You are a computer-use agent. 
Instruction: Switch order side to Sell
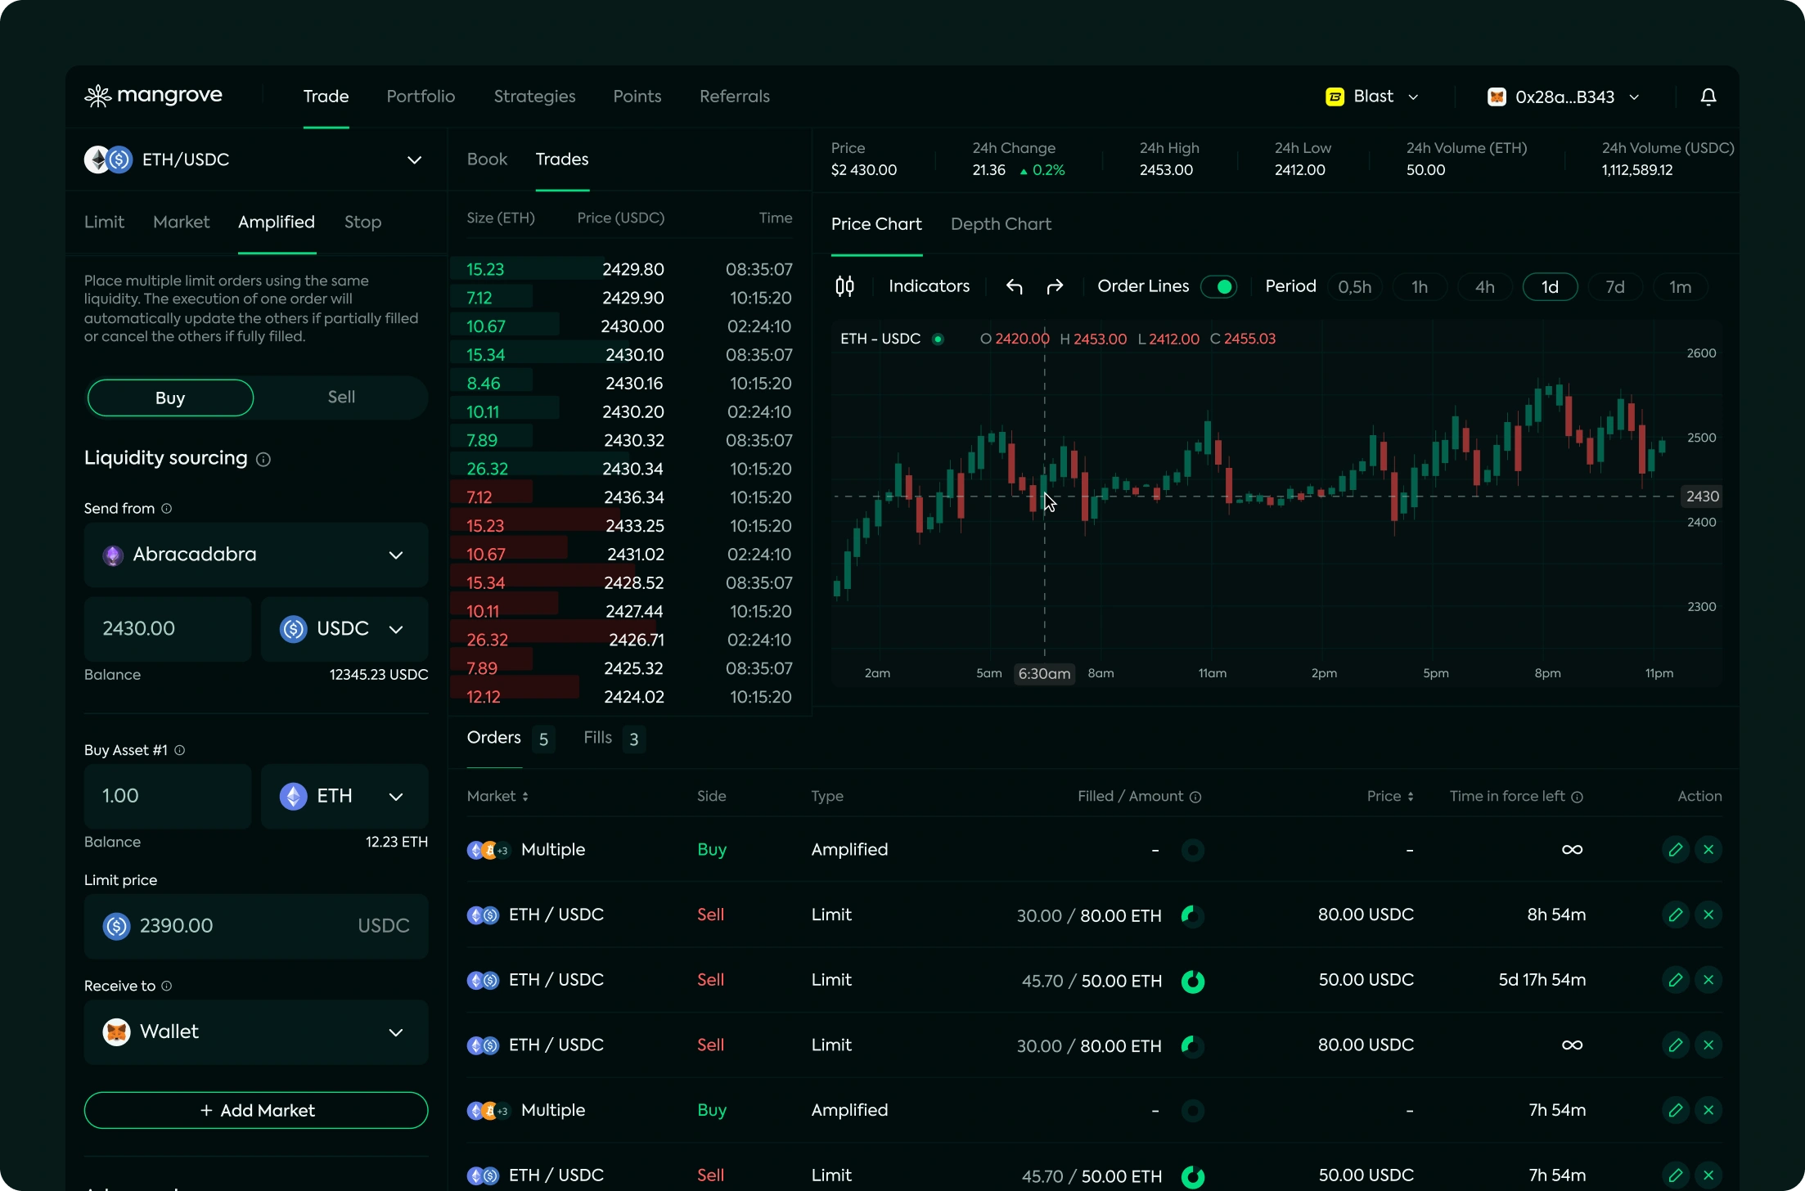[341, 398]
